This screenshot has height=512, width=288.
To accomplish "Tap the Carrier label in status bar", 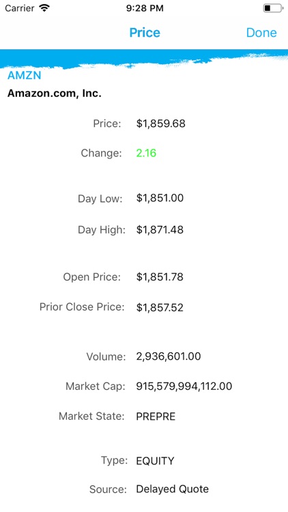I will 20,8.
